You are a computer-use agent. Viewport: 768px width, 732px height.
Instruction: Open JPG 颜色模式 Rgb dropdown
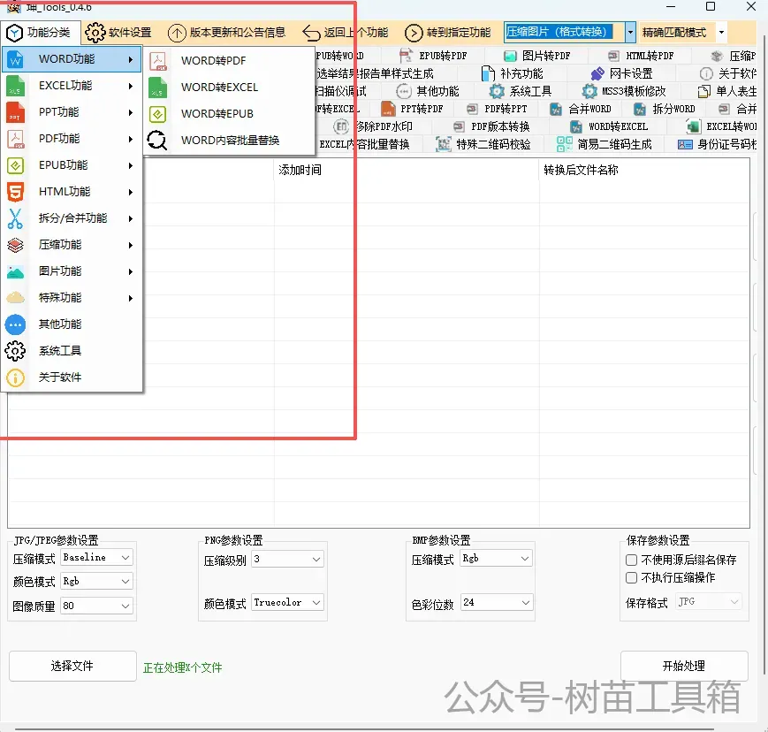[x=96, y=582]
